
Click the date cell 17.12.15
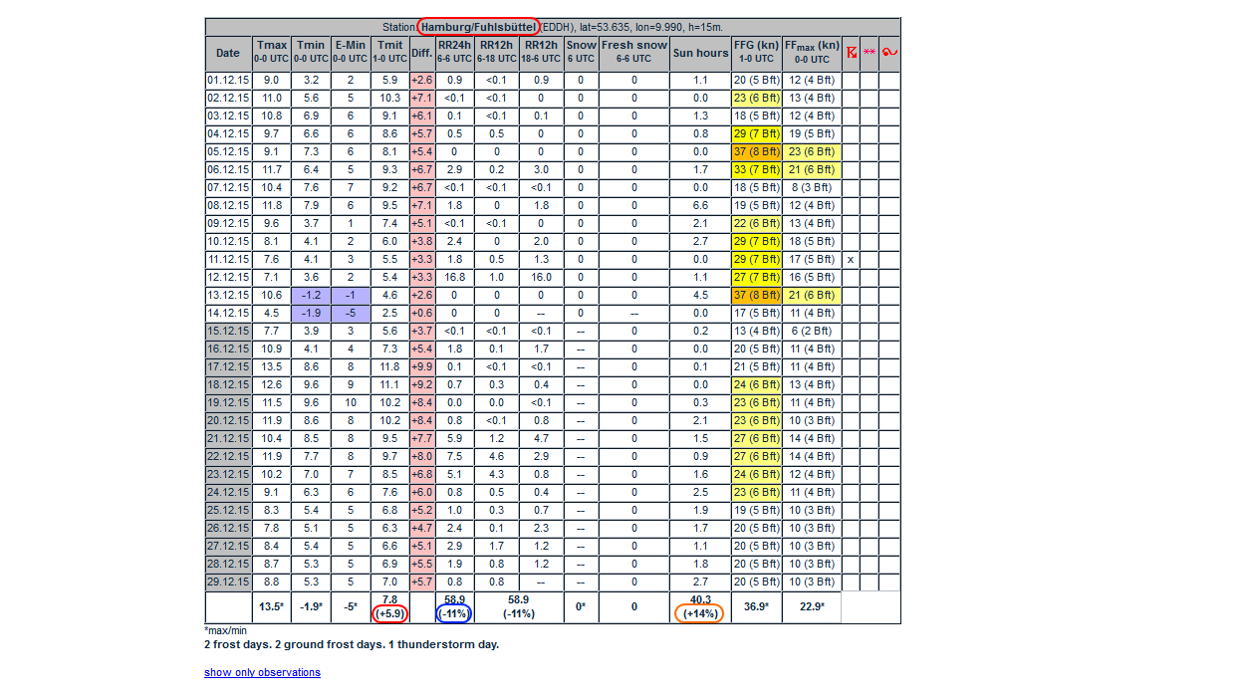pos(228,367)
